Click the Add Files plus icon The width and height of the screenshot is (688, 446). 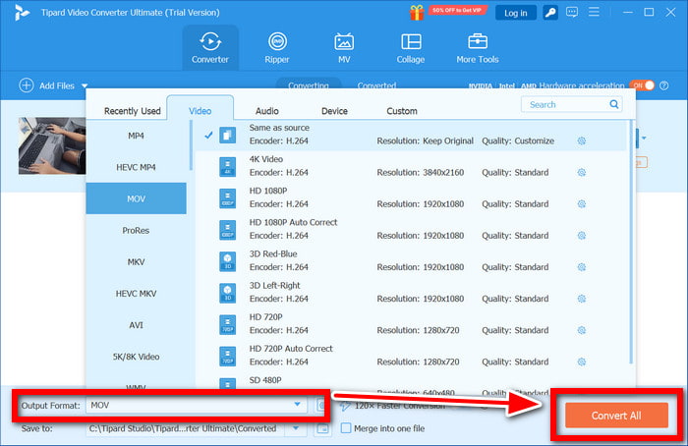[x=27, y=85]
